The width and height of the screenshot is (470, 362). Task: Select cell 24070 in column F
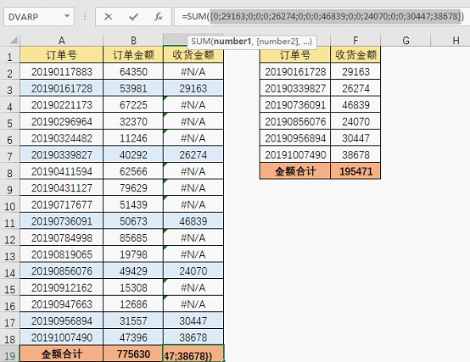pos(355,121)
